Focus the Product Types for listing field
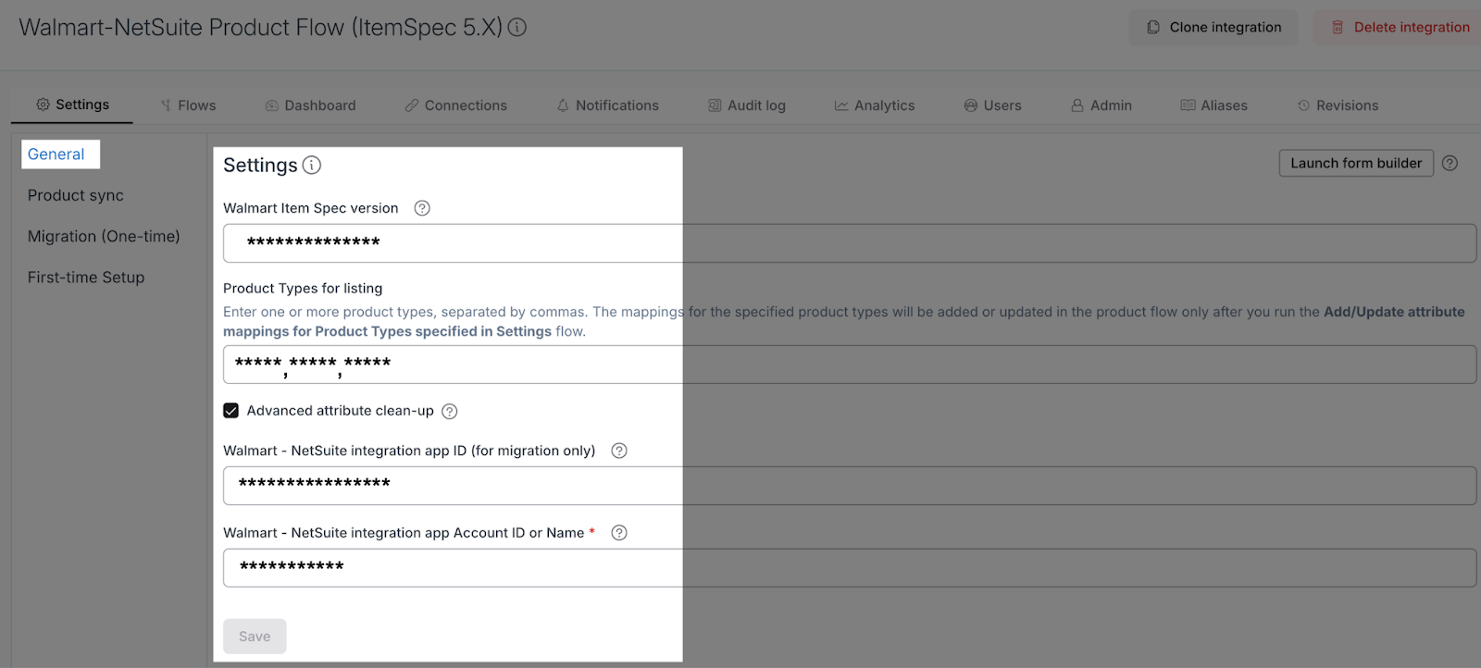 (850, 365)
